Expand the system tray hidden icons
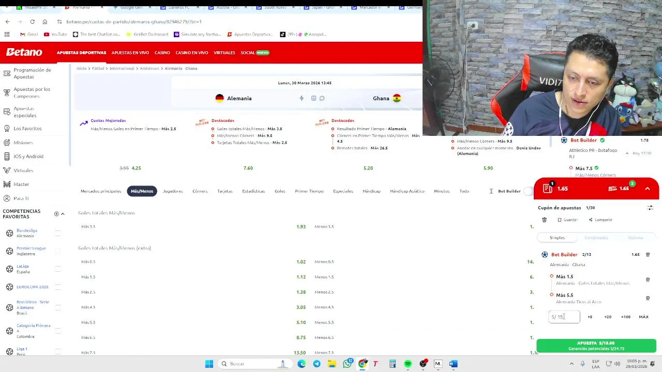Viewport: 662px width, 372px height. 573,364
